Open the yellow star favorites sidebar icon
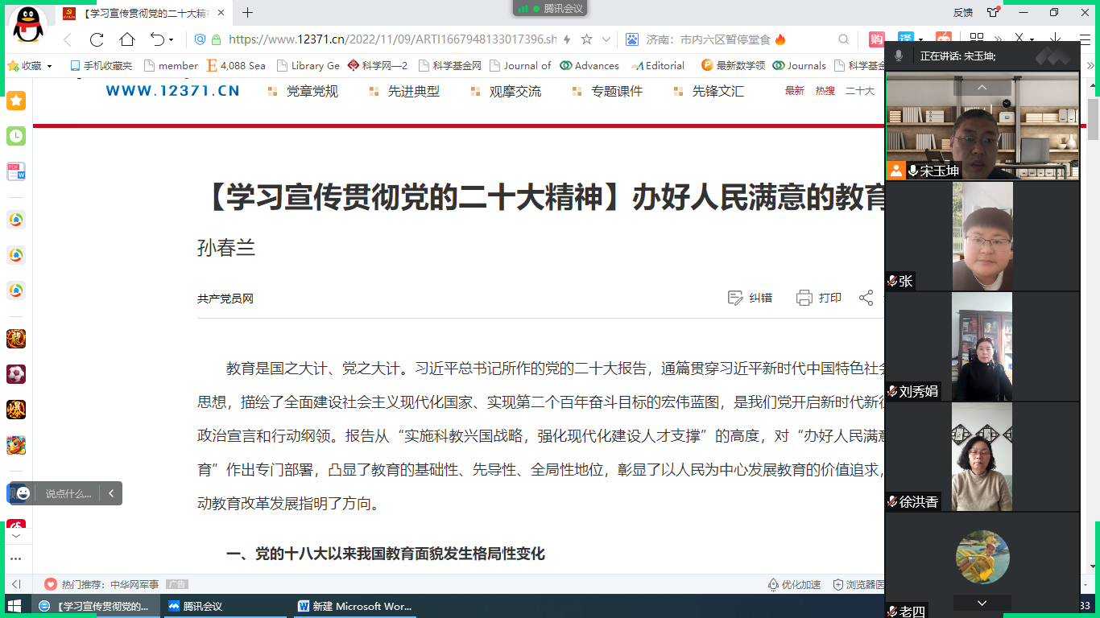The image size is (1100, 618). pos(16,101)
